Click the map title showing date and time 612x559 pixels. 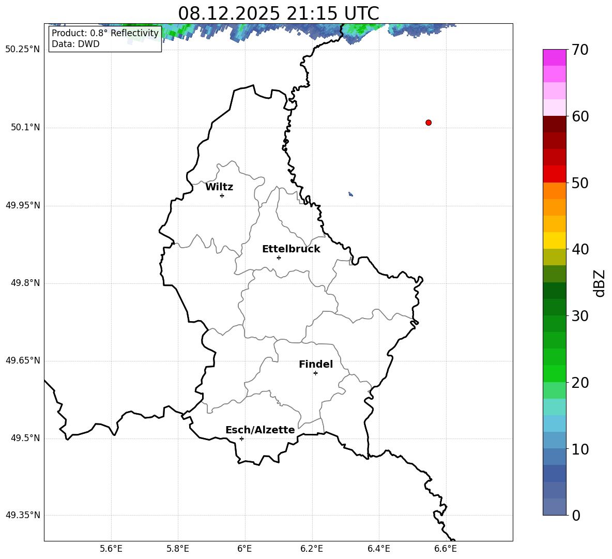(278, 13)
